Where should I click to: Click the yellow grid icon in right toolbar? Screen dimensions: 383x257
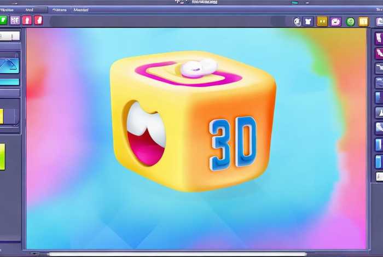[x=363, y=21]
